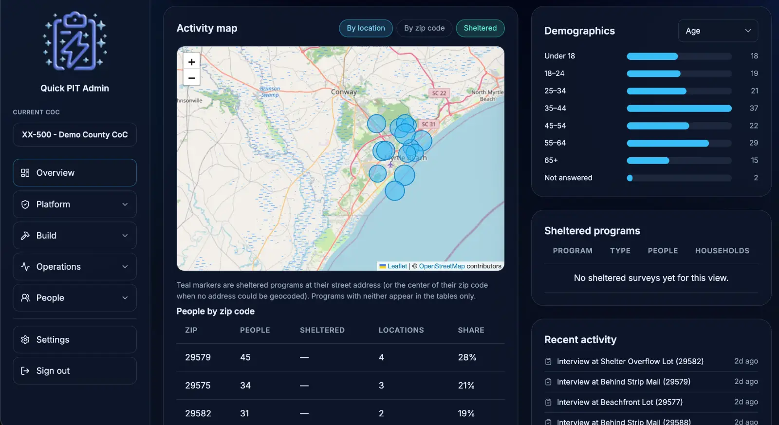Open Interview at Beachfront Lot (29577)
Image resolution: width=779 pixels, height=425 pixels.
620,403
